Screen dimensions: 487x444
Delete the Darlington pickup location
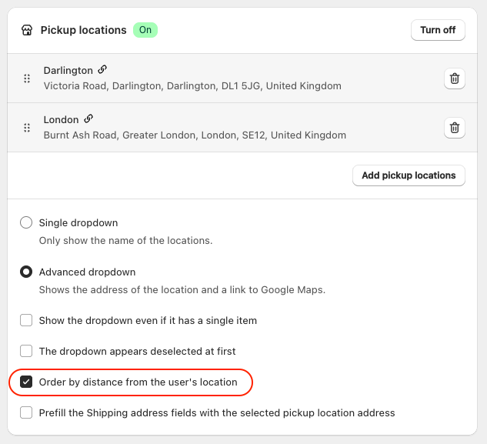pos(455,78)
